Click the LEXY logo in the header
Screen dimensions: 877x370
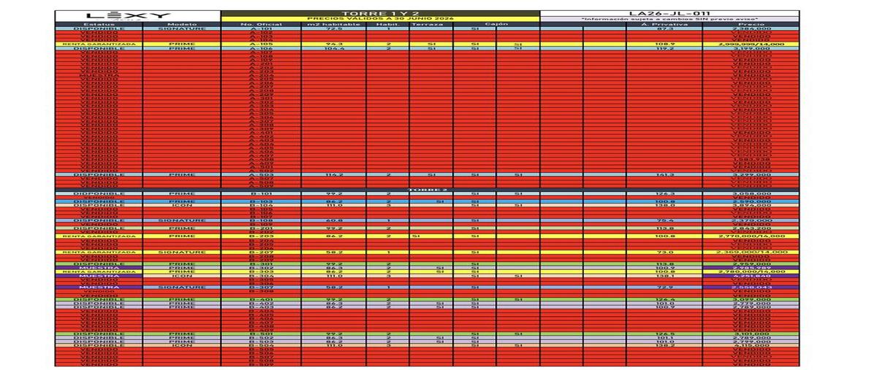click(x=128, y=15)
